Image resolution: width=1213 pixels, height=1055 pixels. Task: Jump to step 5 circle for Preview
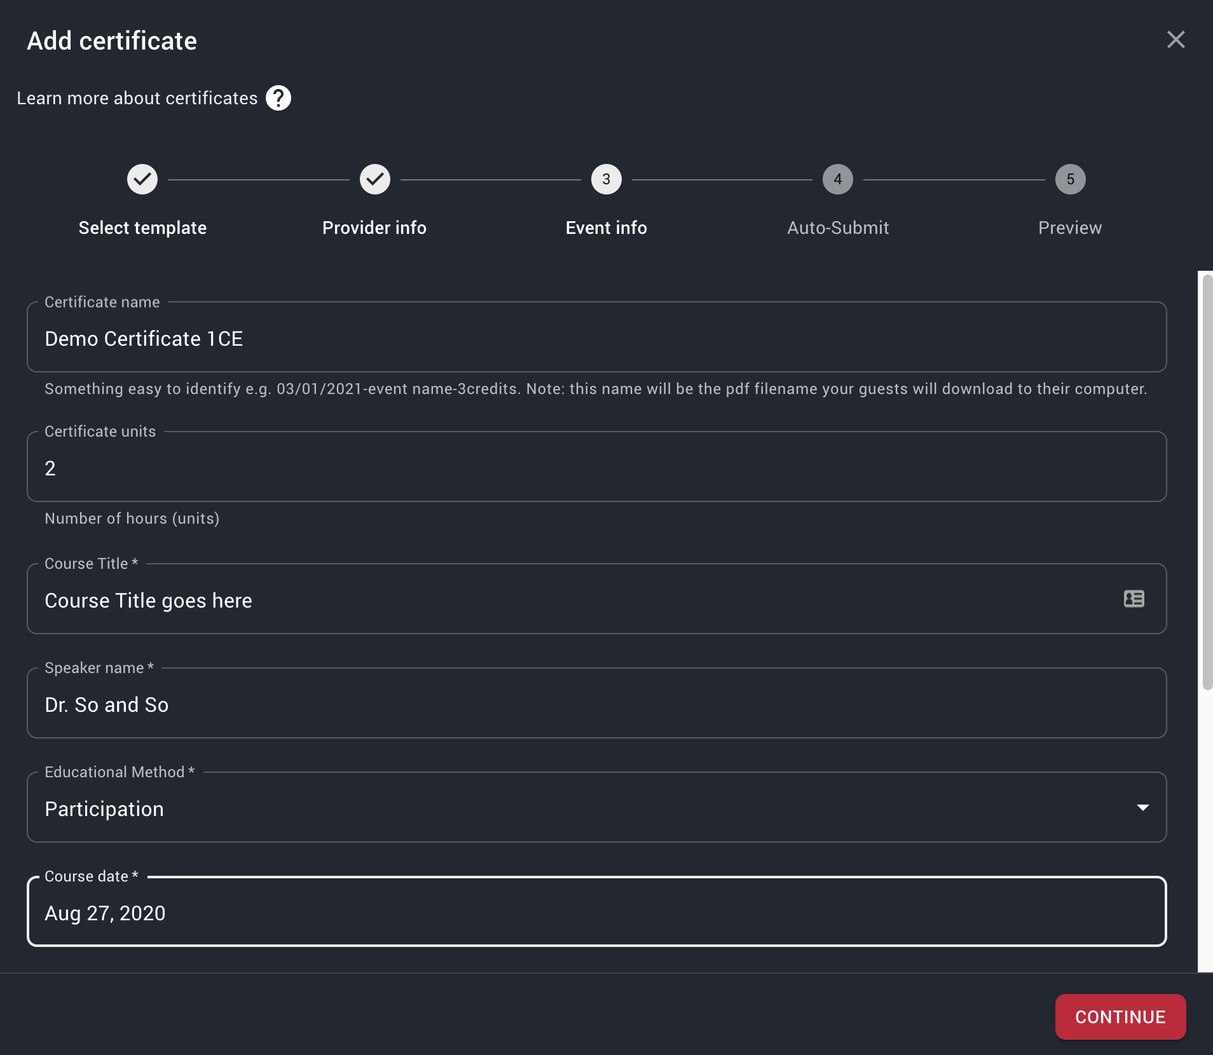(1071, 179)
